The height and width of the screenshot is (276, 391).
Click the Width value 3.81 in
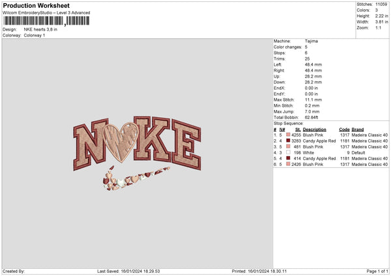(x=381, y=22)
